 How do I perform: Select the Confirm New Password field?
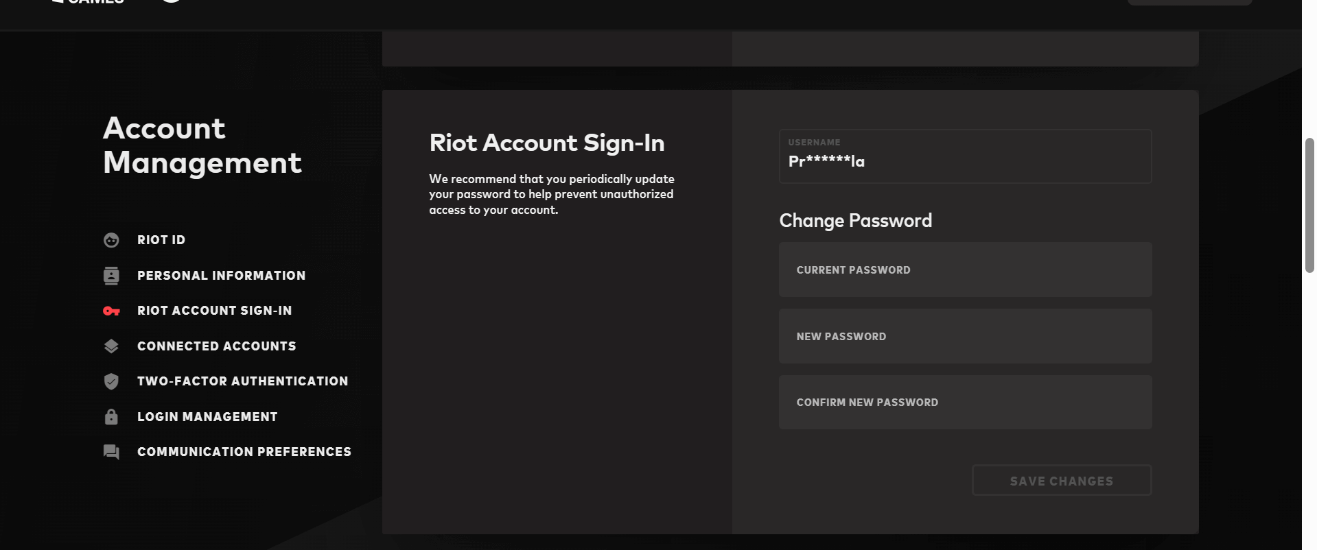pos(965,403)
